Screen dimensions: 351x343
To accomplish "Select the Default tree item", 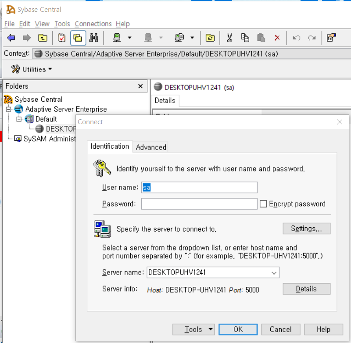I will click(x=46, y=119).
